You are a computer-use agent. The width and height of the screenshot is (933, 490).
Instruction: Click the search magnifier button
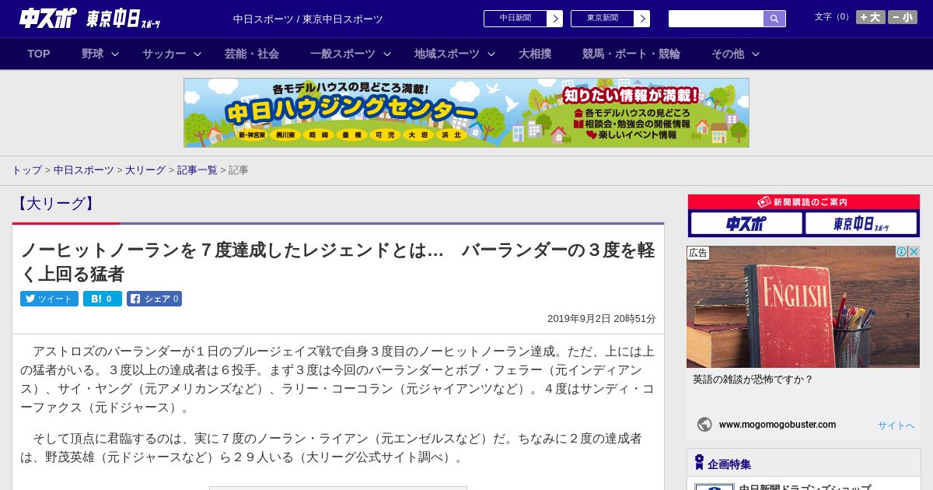pyautogui.click(x=774, y=19)
